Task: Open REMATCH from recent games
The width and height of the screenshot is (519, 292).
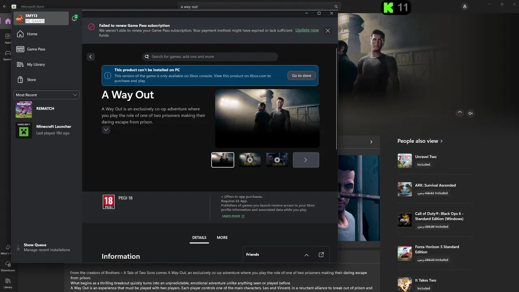Action: point(47,109)
